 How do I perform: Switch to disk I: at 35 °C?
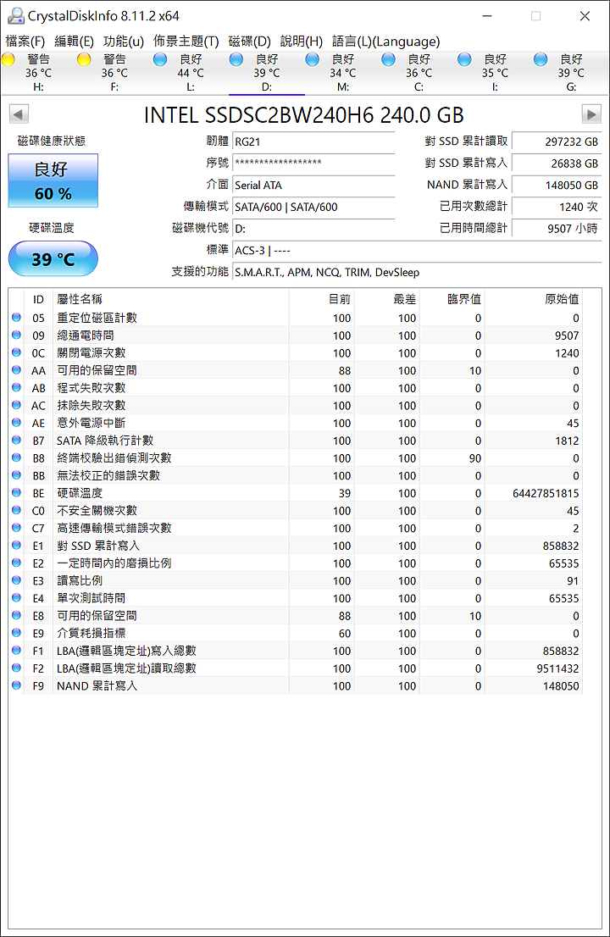495,73
